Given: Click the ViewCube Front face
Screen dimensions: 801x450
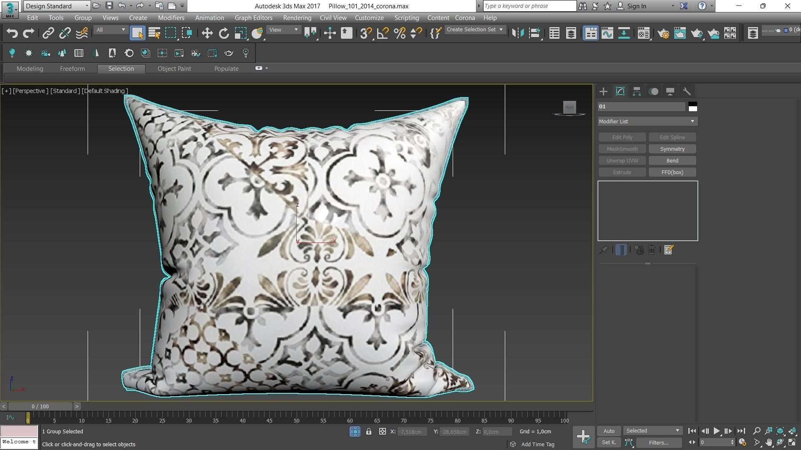Looking at the screenshot, I should [x=569, y=107].
